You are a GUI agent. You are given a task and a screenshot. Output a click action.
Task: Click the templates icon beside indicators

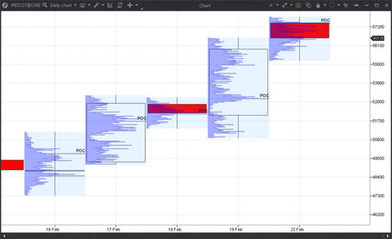coord(119,5)
